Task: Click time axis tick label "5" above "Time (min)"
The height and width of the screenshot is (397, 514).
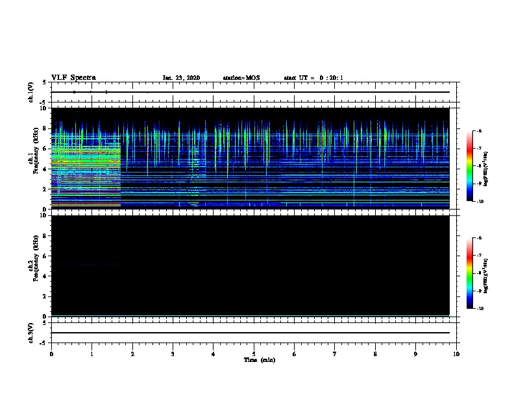Action: 254,354
